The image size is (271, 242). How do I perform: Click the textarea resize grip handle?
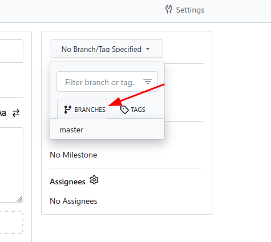point(20,199)
